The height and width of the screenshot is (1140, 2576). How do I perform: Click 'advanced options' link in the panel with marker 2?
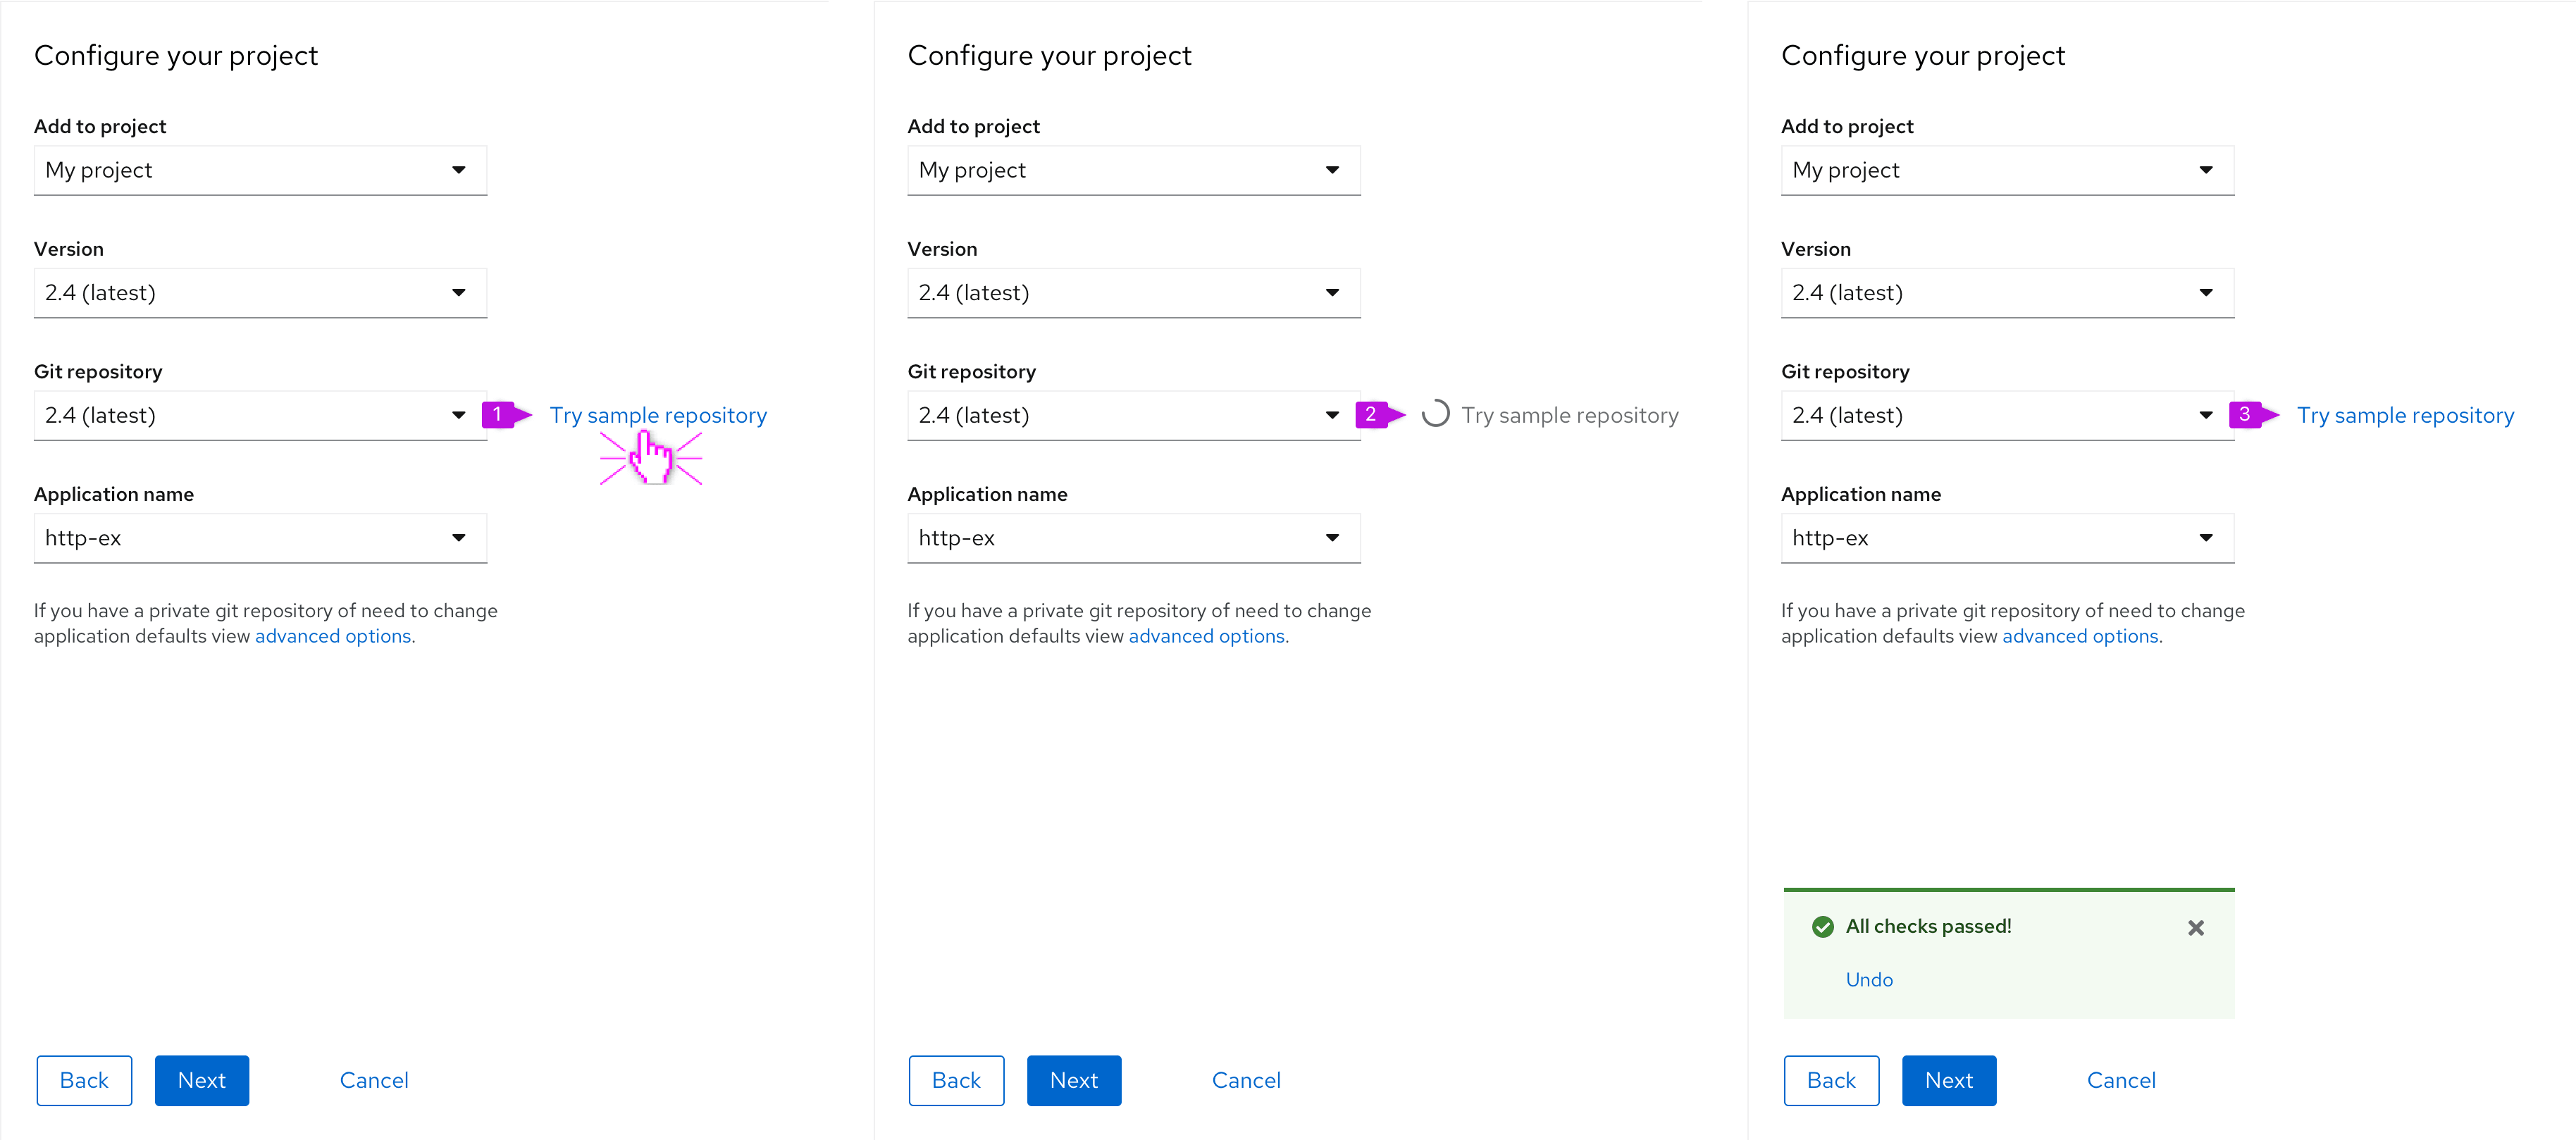pos(1206,636)
